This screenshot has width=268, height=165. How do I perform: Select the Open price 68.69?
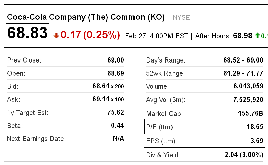click(115, 73)
